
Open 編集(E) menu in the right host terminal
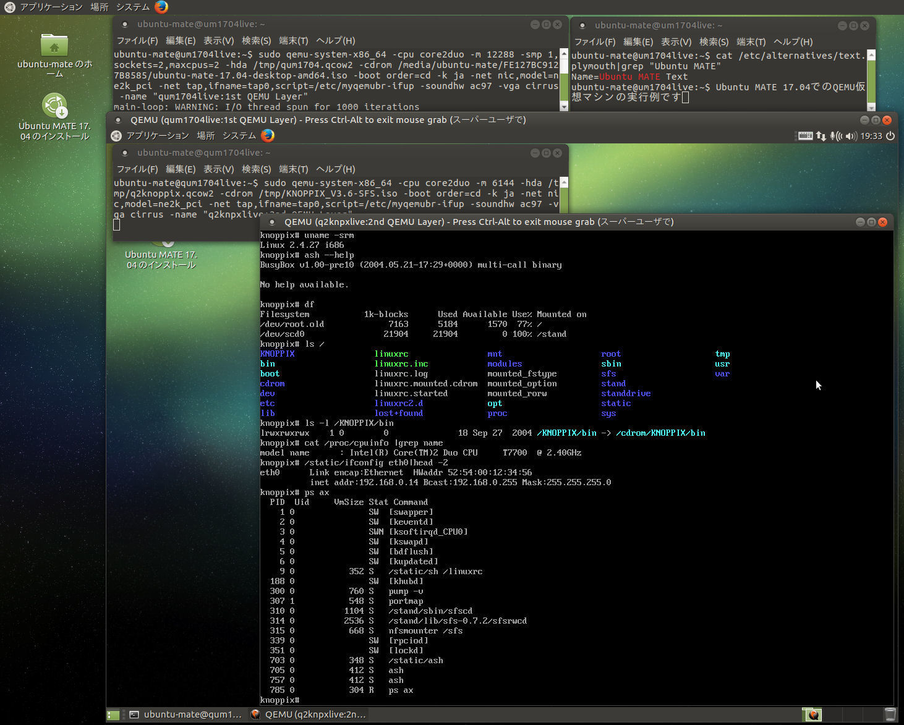point(638,42)
